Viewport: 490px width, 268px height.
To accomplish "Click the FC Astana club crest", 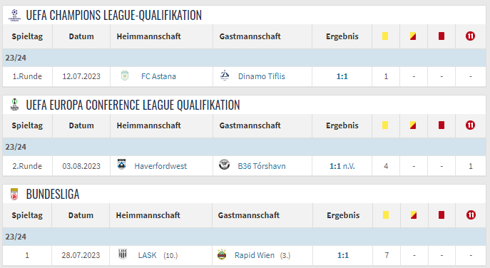I will pos(125,76).
